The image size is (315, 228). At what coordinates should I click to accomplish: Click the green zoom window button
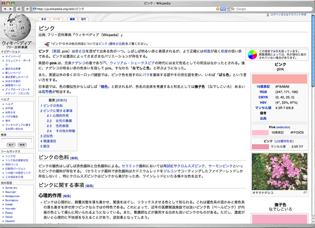click(13, 3)
